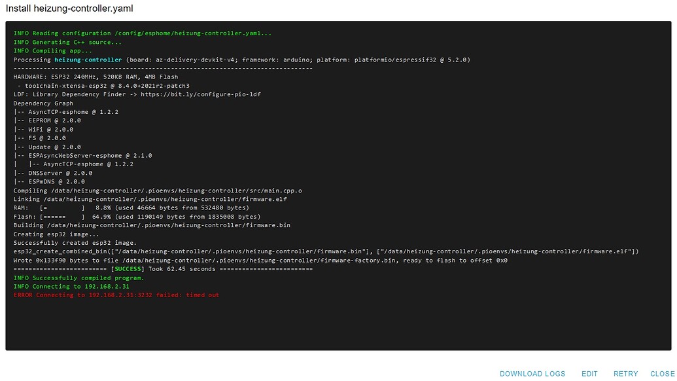The image size is (677, 381).
Task: Retry the installation with RETRY
Action: pos(625,374)
